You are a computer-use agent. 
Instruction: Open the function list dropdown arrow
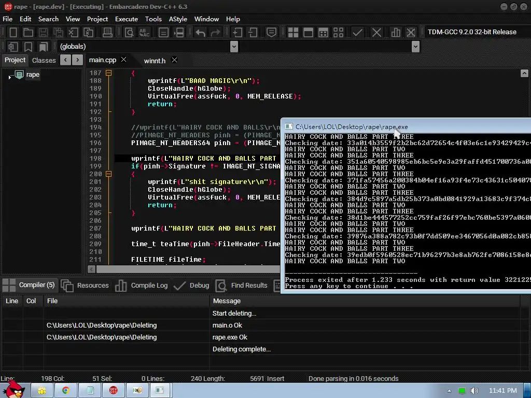coord(415,47)
